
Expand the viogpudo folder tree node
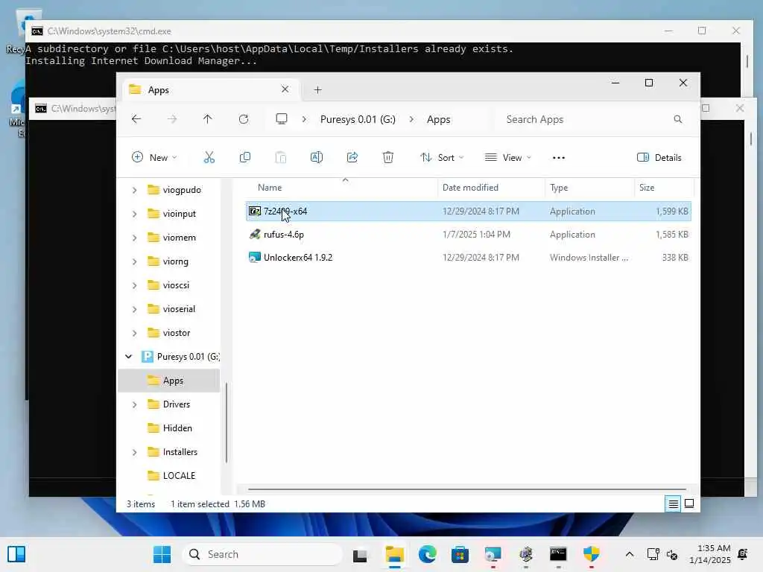pos(135,190)
